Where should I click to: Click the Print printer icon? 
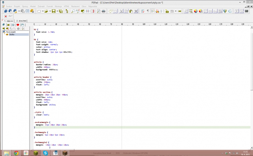103,11
